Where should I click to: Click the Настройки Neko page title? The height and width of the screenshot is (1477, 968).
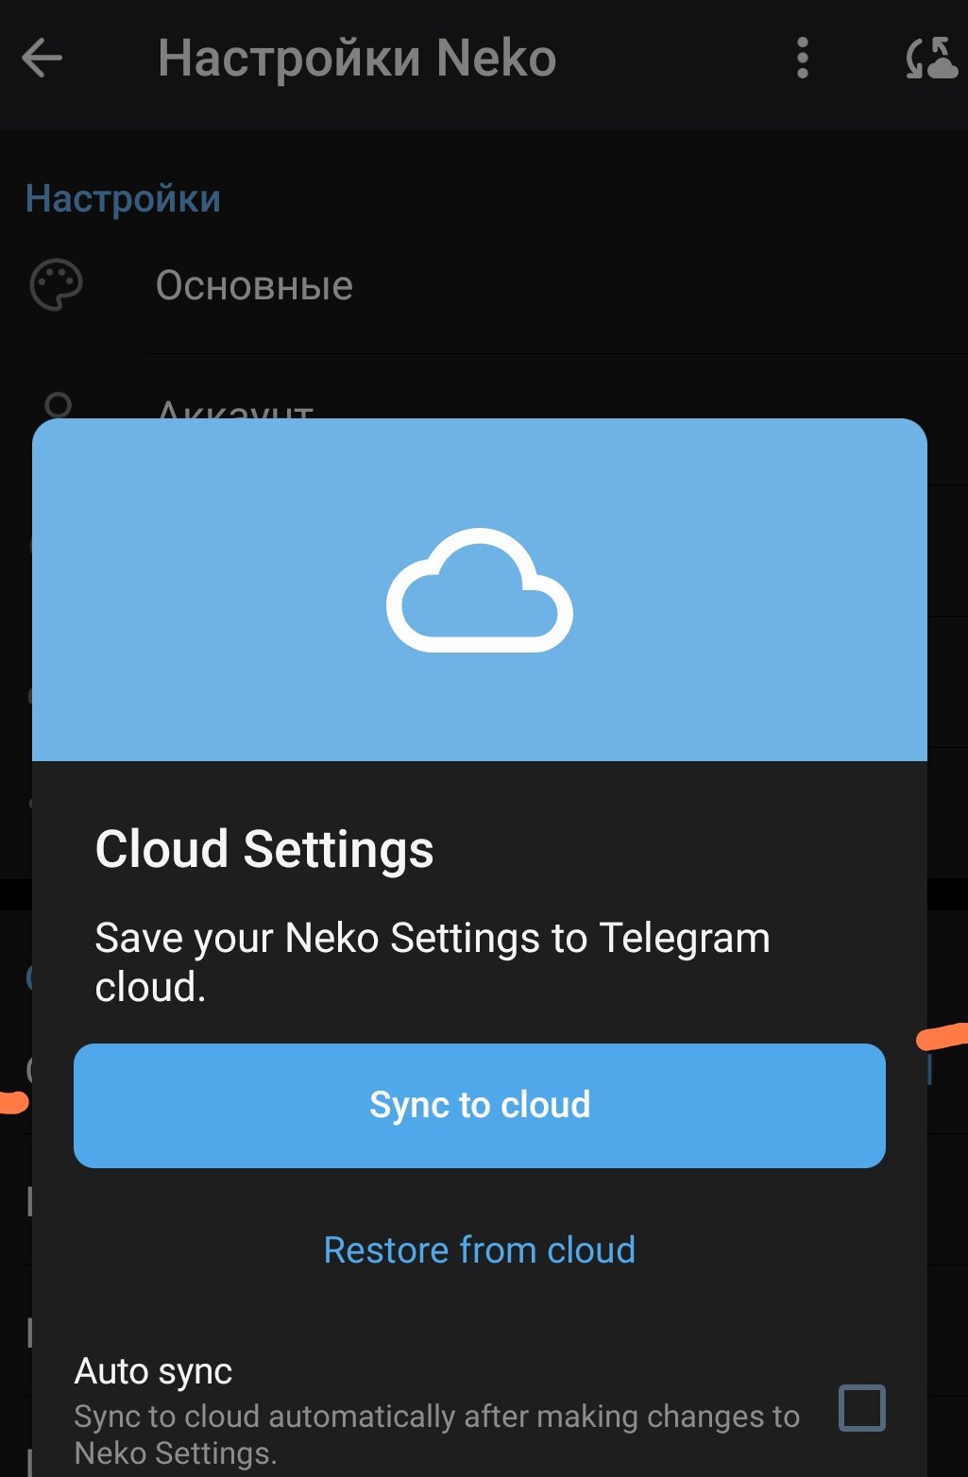click(357, 59)
